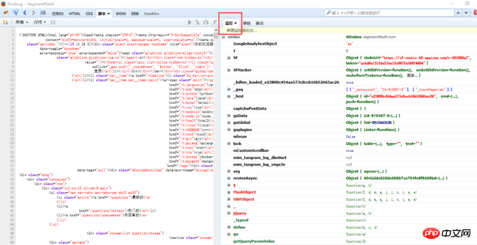
Task: Switch to the HTML panel tab
Action: [75, 13]
